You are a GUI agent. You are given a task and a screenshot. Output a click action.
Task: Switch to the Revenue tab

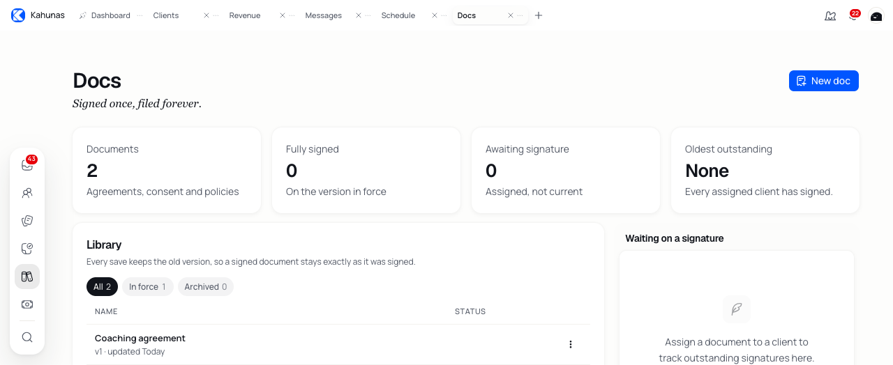tap(245, 15)
